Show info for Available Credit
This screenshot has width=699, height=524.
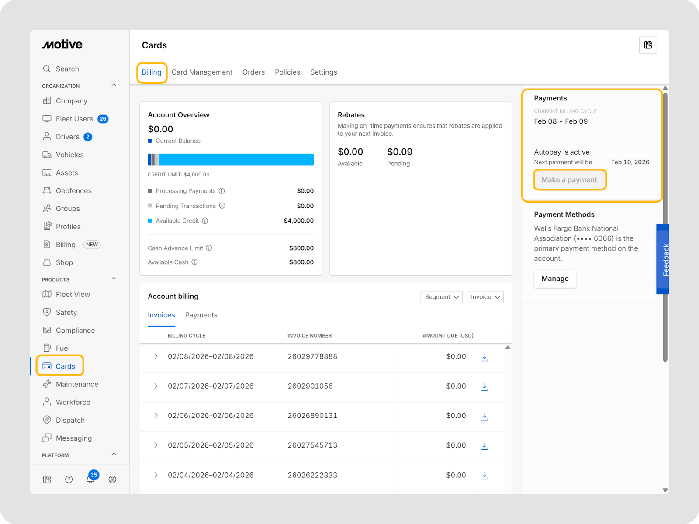coord(205,221)
